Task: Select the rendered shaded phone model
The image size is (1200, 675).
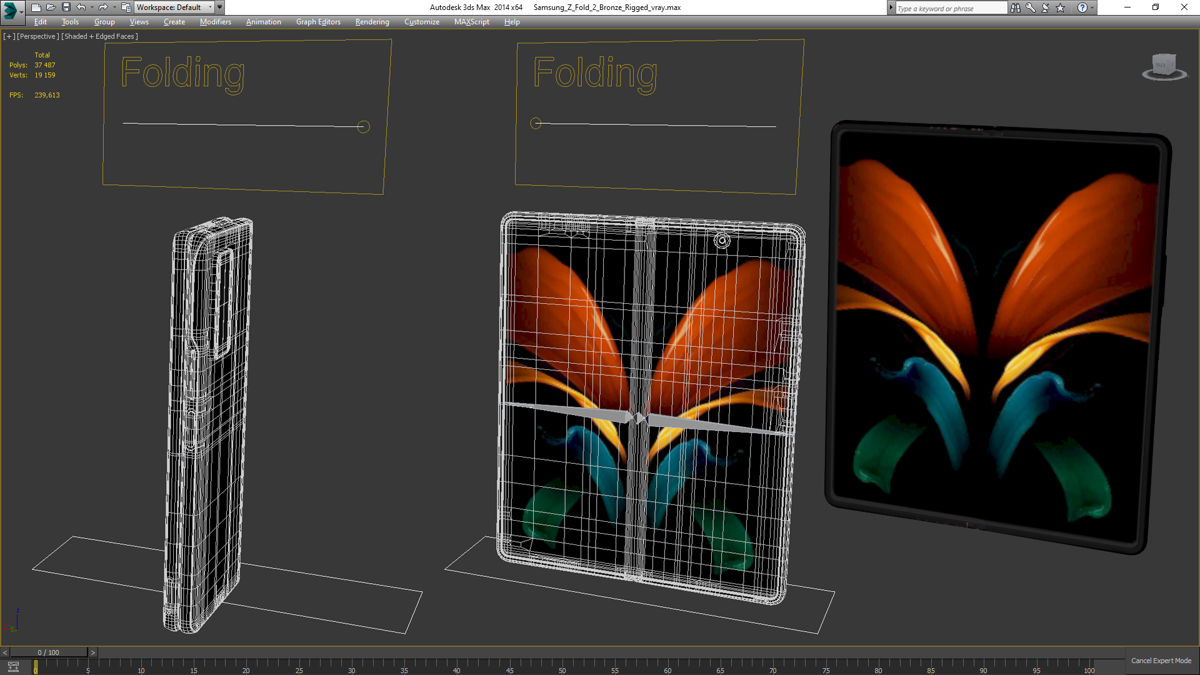Action: point(998,337)
